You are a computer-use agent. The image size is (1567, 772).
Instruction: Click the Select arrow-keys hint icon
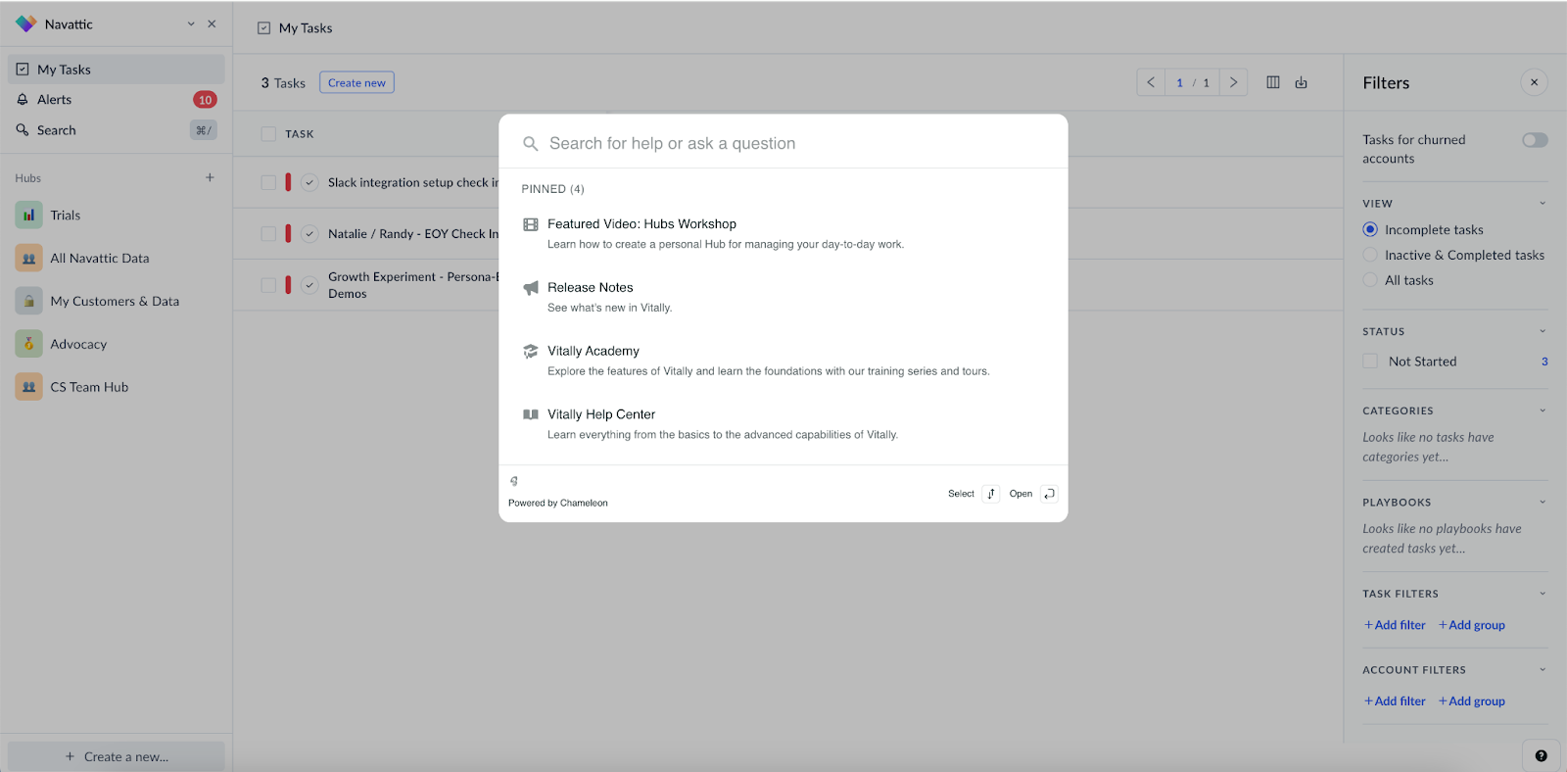[x=991, y=494]
